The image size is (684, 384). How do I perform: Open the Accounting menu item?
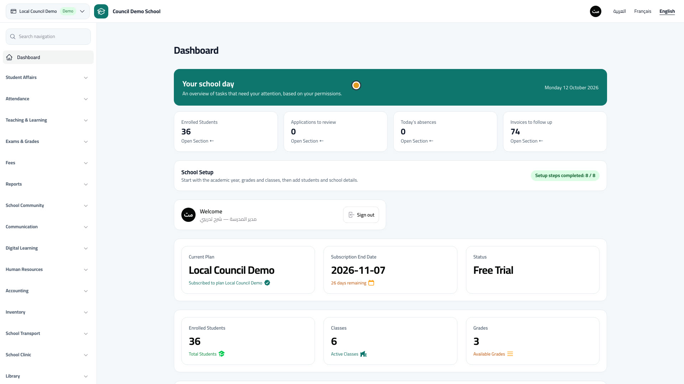coord(48,291)
